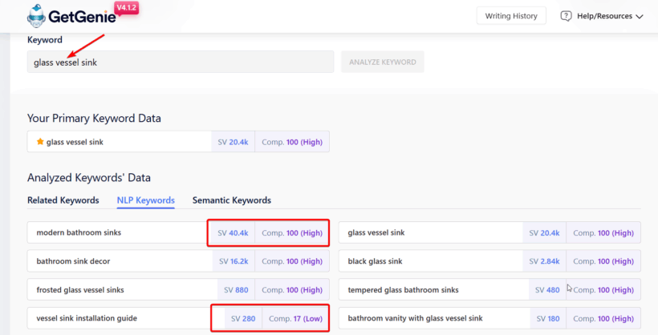The width and height of the screenshot is (658, 335).
Task: Click the Keyword input field
Action: (181, 62)
